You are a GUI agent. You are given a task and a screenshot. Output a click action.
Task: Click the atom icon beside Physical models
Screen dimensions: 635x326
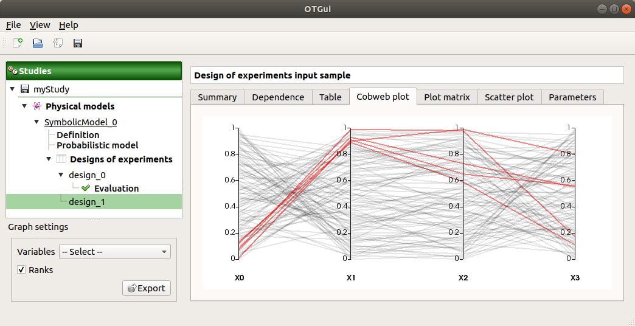(x=37, y=106)
